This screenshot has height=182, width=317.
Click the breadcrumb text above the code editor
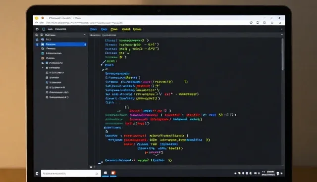pos(103,35)
